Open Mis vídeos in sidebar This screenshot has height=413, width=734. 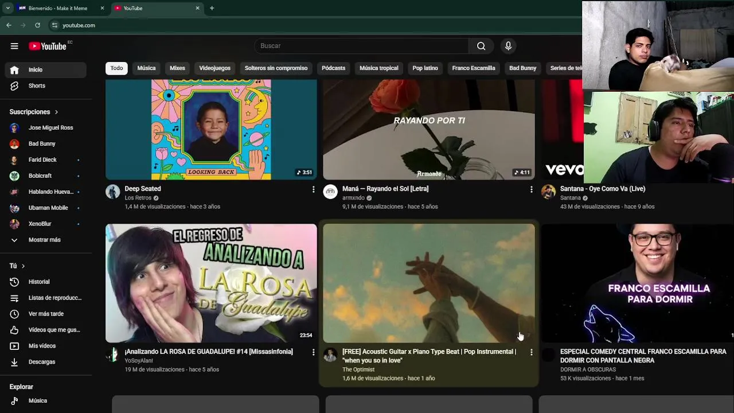tap(46, 346)
